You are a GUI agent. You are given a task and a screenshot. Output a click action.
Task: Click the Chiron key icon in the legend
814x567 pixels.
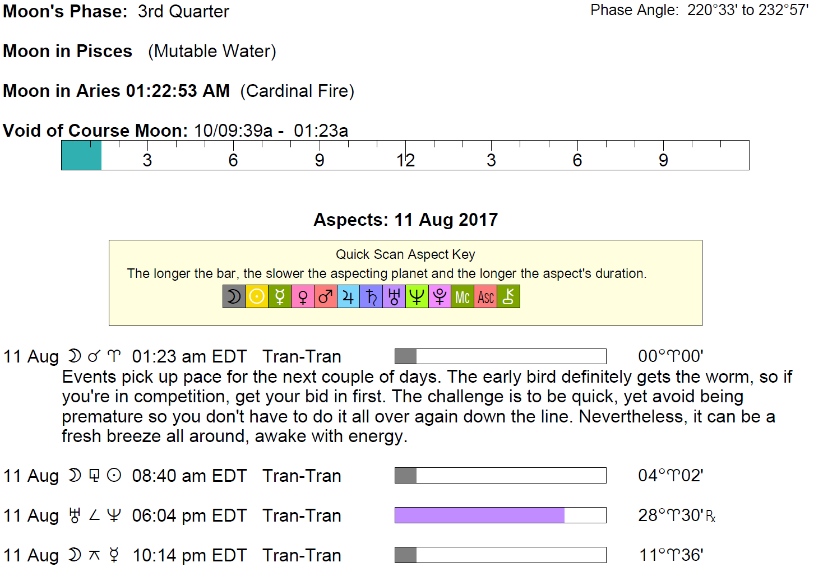[x=508, y=297]
